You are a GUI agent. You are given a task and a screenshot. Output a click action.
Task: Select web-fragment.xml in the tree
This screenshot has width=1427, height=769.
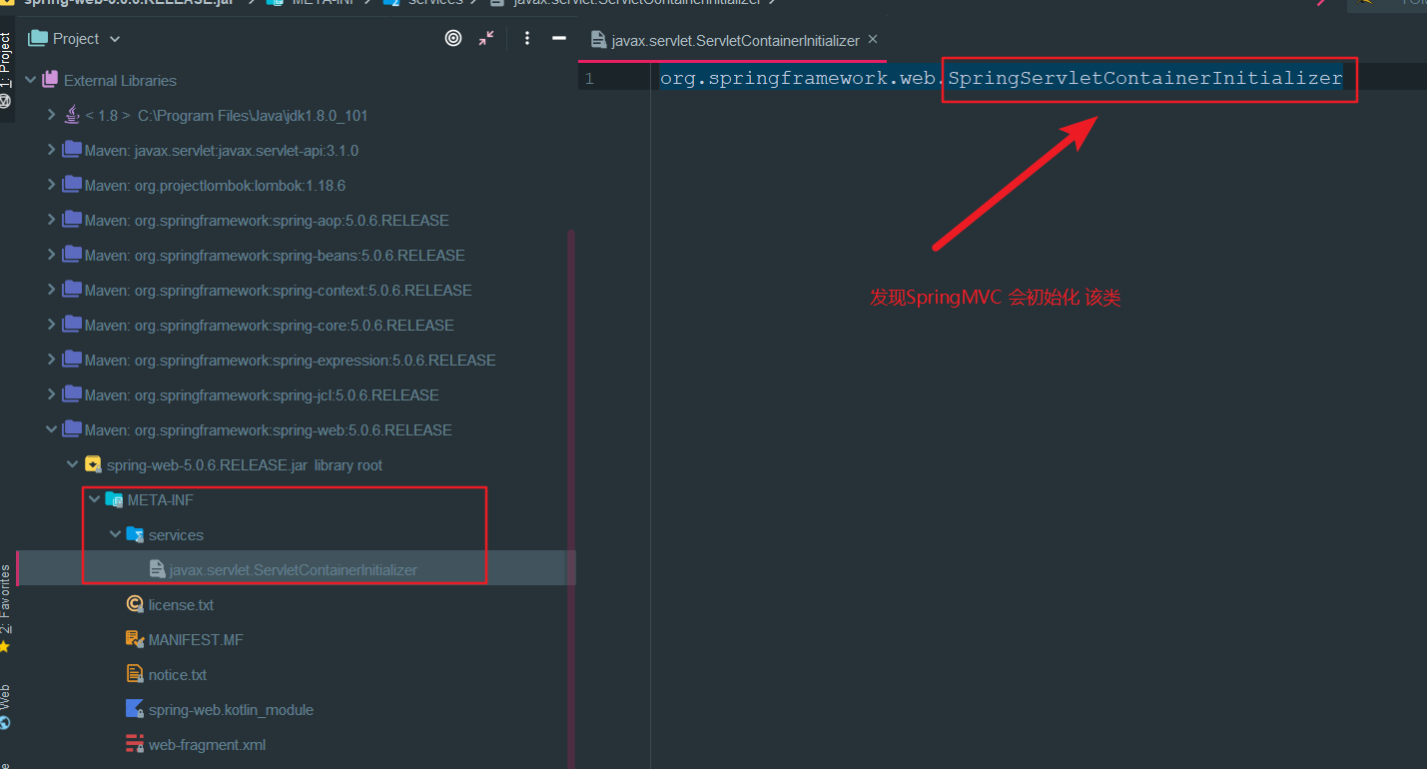(207, 745)
